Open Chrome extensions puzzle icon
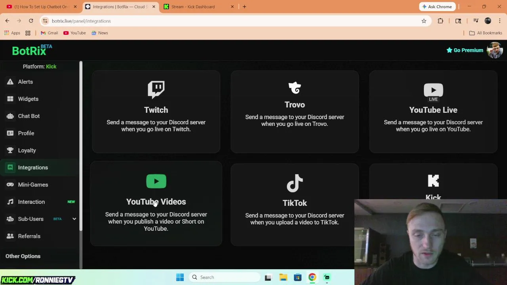The image size is (507, 285). pyautogui.click(x=440, y=21)
